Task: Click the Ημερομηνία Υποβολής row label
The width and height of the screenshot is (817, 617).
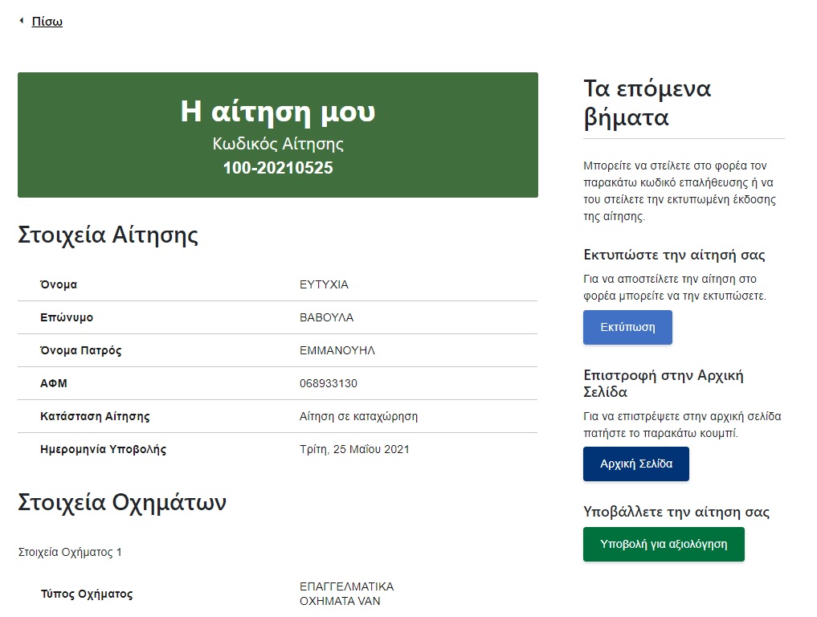Action: point(103,449)
